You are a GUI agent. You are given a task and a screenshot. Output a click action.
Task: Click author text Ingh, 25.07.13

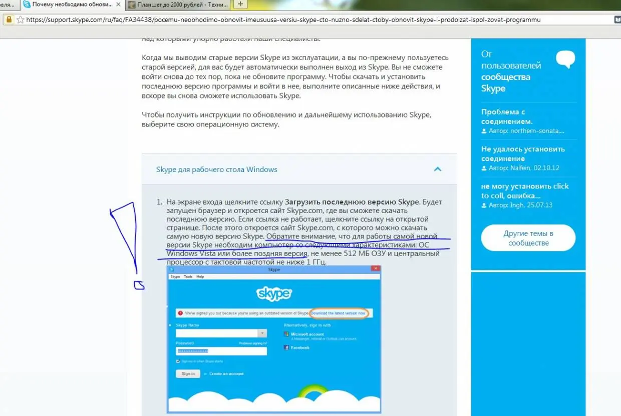tap(521, 205)
